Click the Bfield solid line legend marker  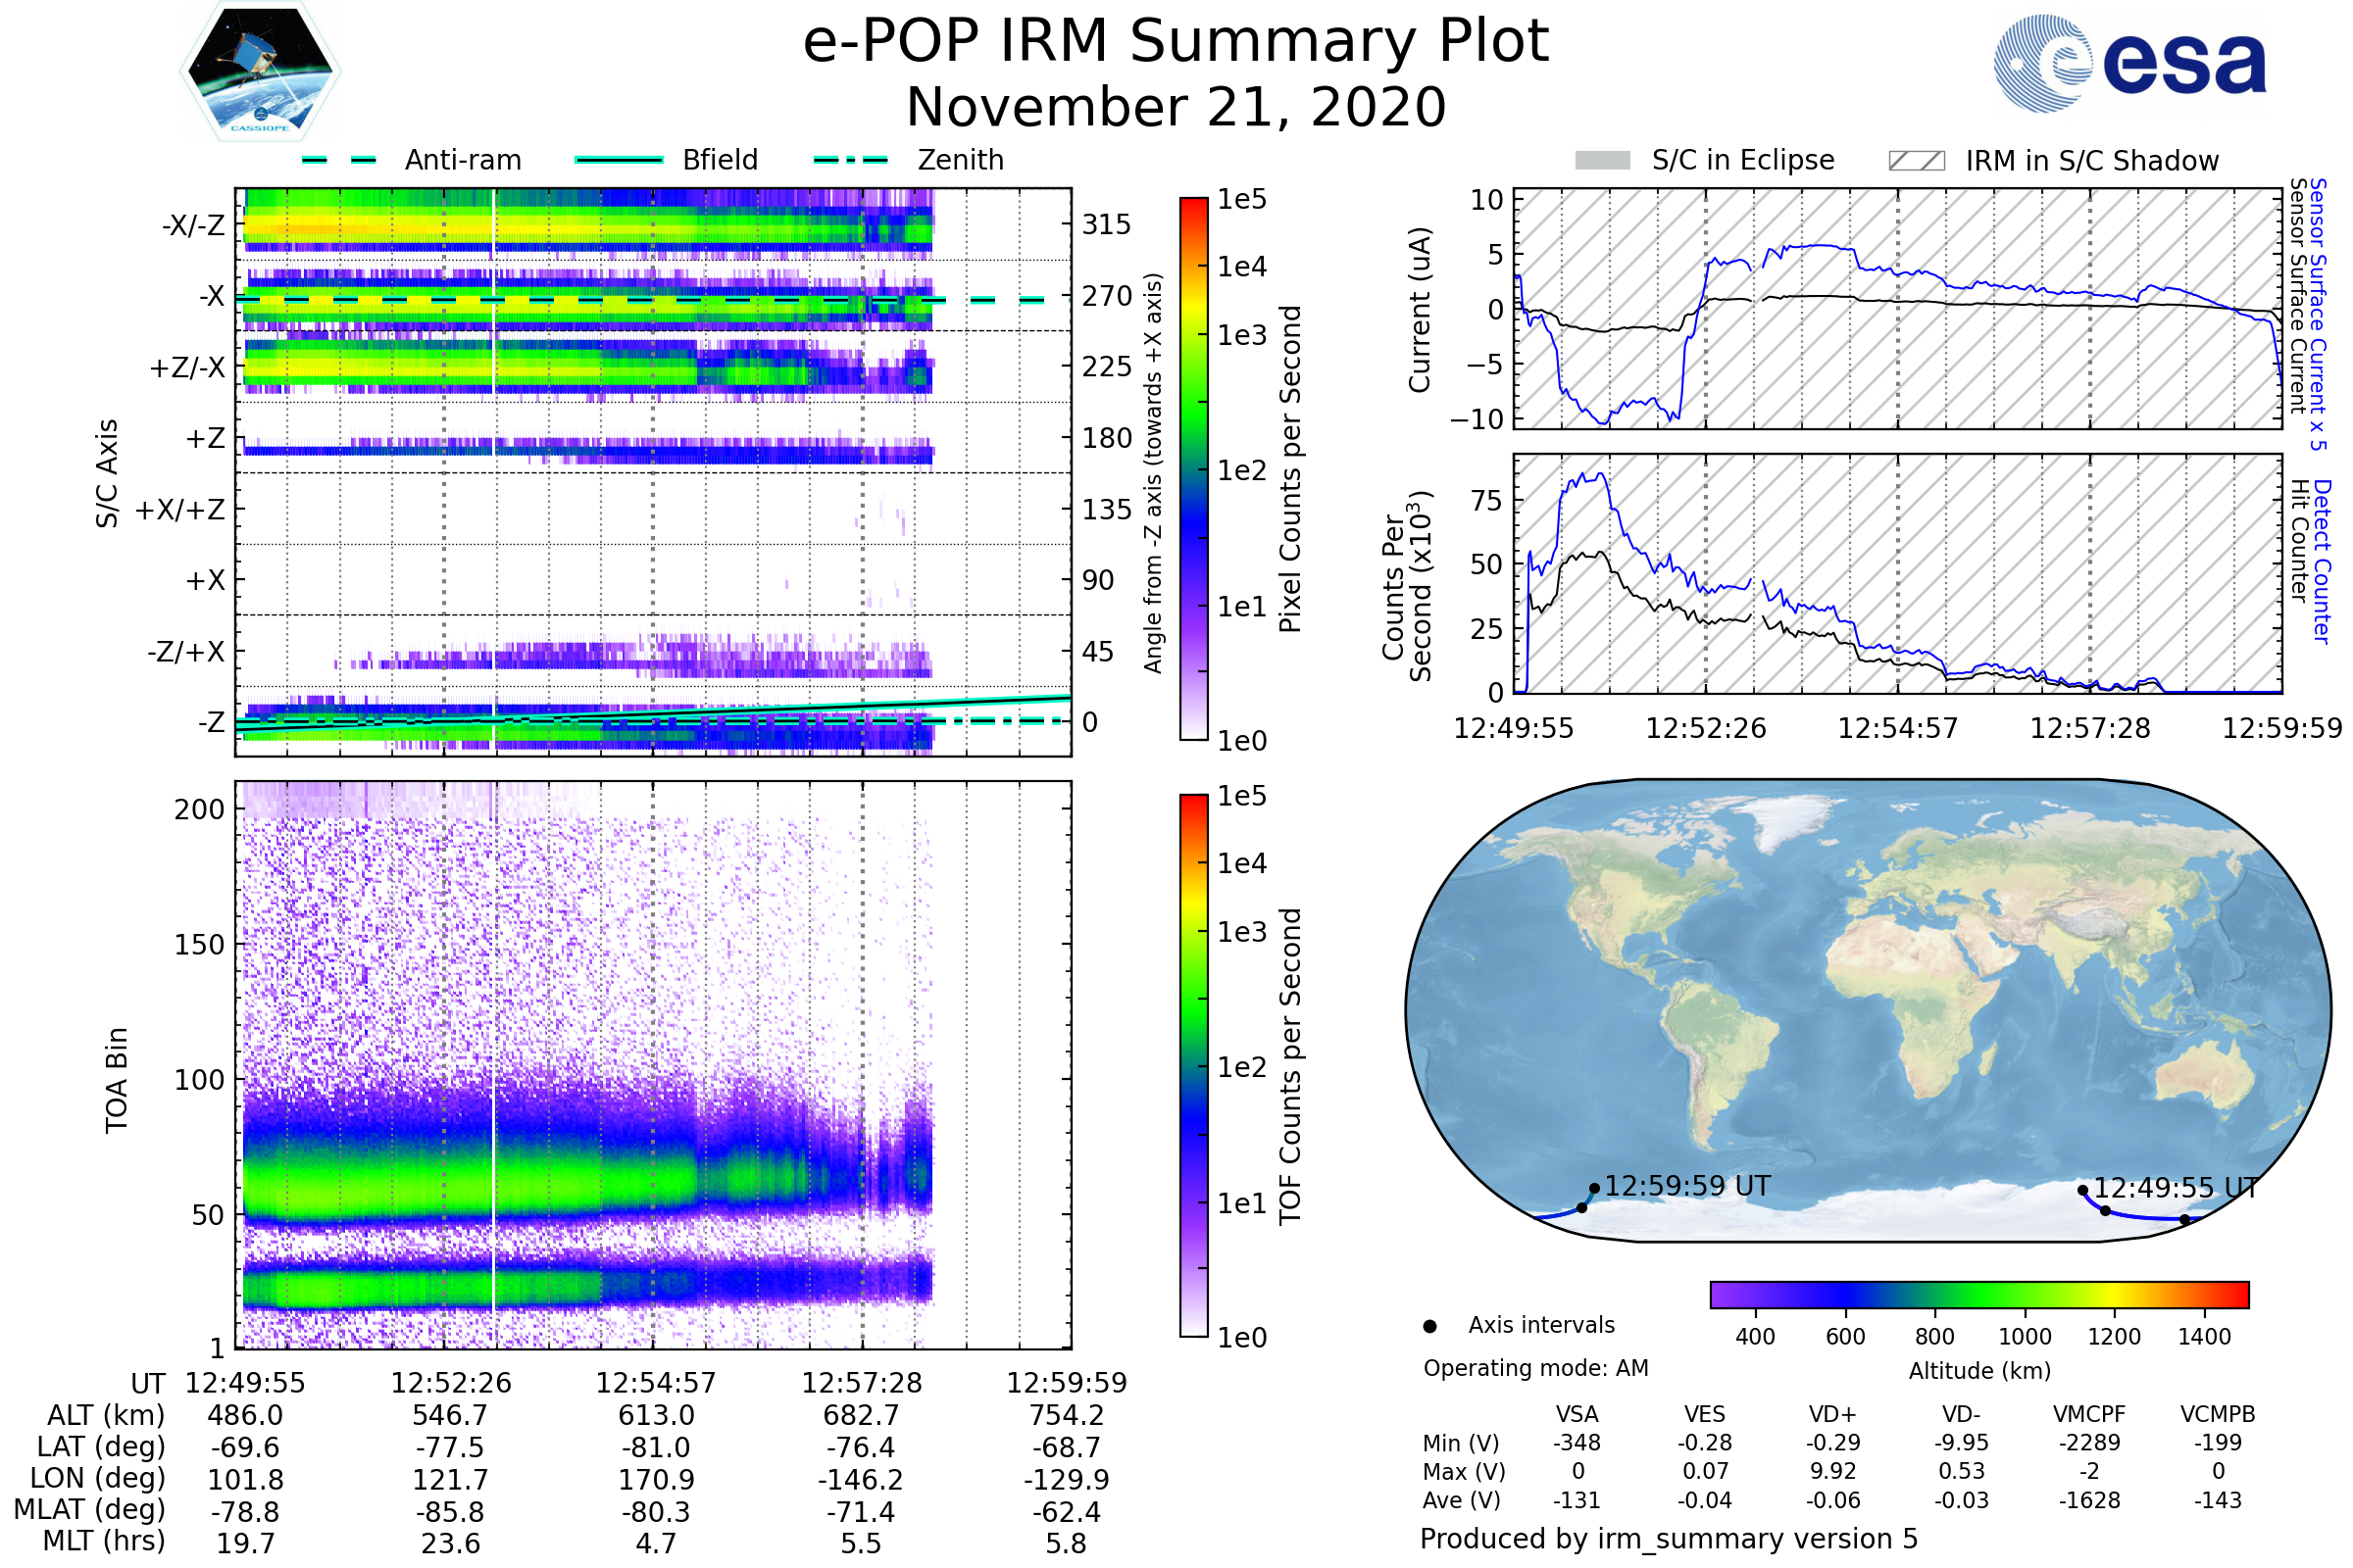tap(620, 160)
